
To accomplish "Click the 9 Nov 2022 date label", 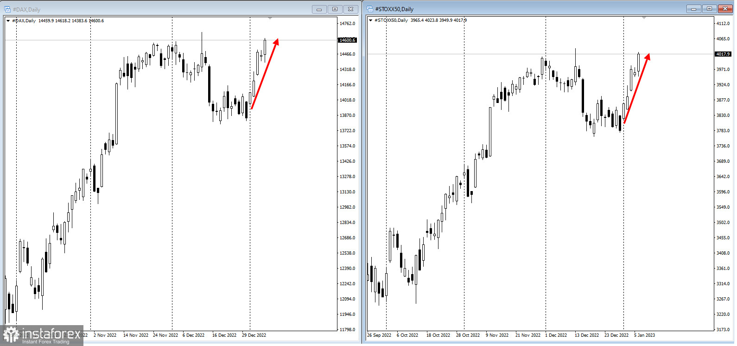I will tap(497, 335).
